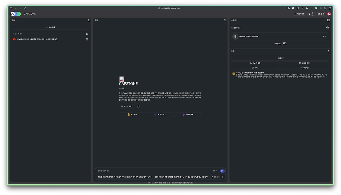341x195 pixels.
Task: Collapse the 출처 sources panel
Action: tap(89, 20)
